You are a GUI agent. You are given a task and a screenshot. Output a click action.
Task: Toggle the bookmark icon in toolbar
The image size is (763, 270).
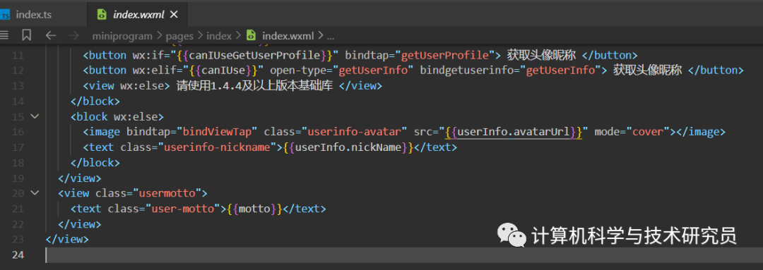click(x=27, y=35)
